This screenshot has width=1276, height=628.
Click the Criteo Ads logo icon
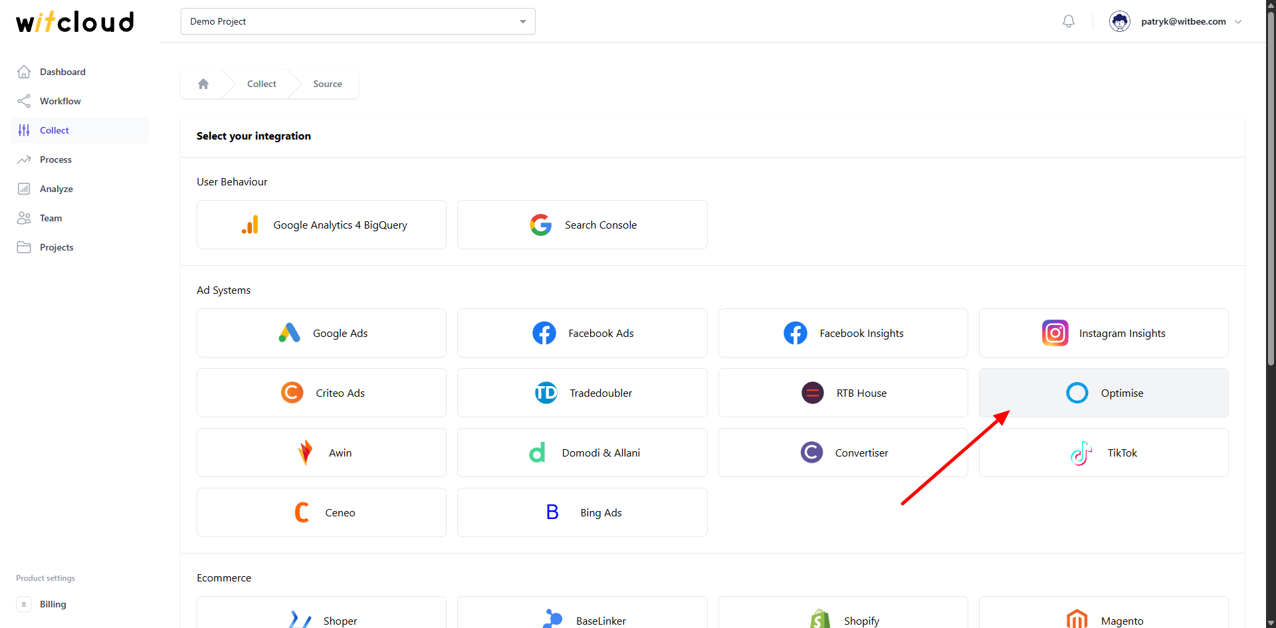tap(292, 393)
